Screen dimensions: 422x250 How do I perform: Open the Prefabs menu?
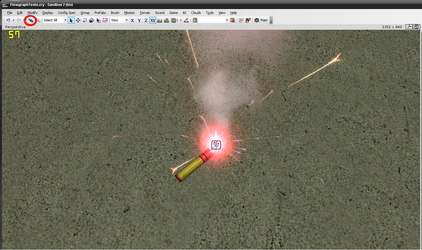[x=100, y=13]
